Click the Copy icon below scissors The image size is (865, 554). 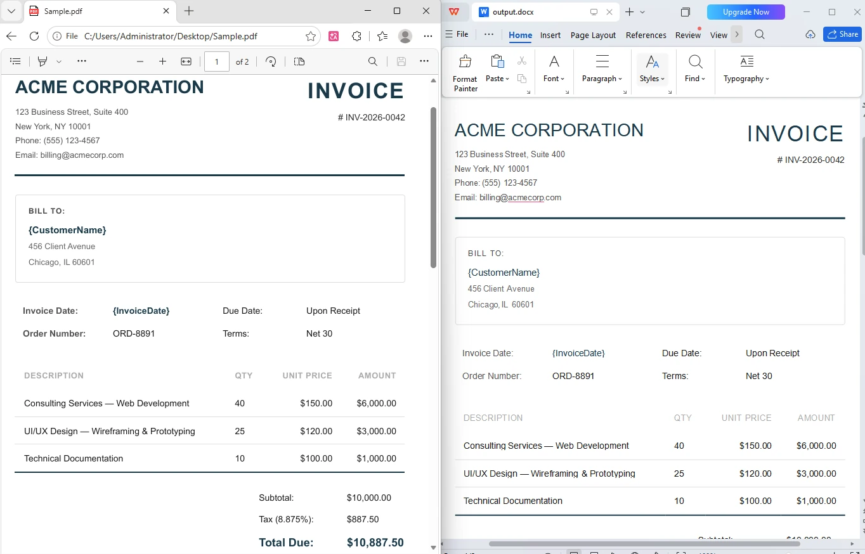[522, 79]
